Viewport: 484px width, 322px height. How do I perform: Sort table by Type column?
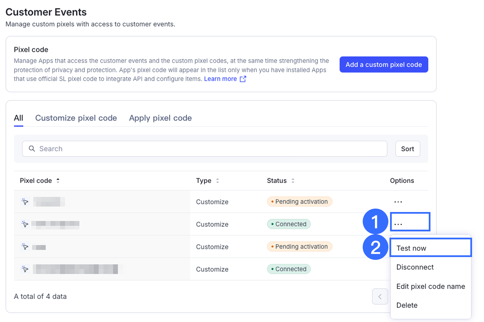[x=218, y=181]
